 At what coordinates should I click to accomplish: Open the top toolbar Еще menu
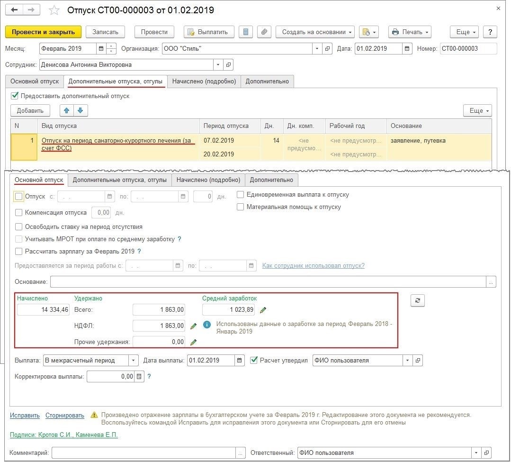[465, 32]
